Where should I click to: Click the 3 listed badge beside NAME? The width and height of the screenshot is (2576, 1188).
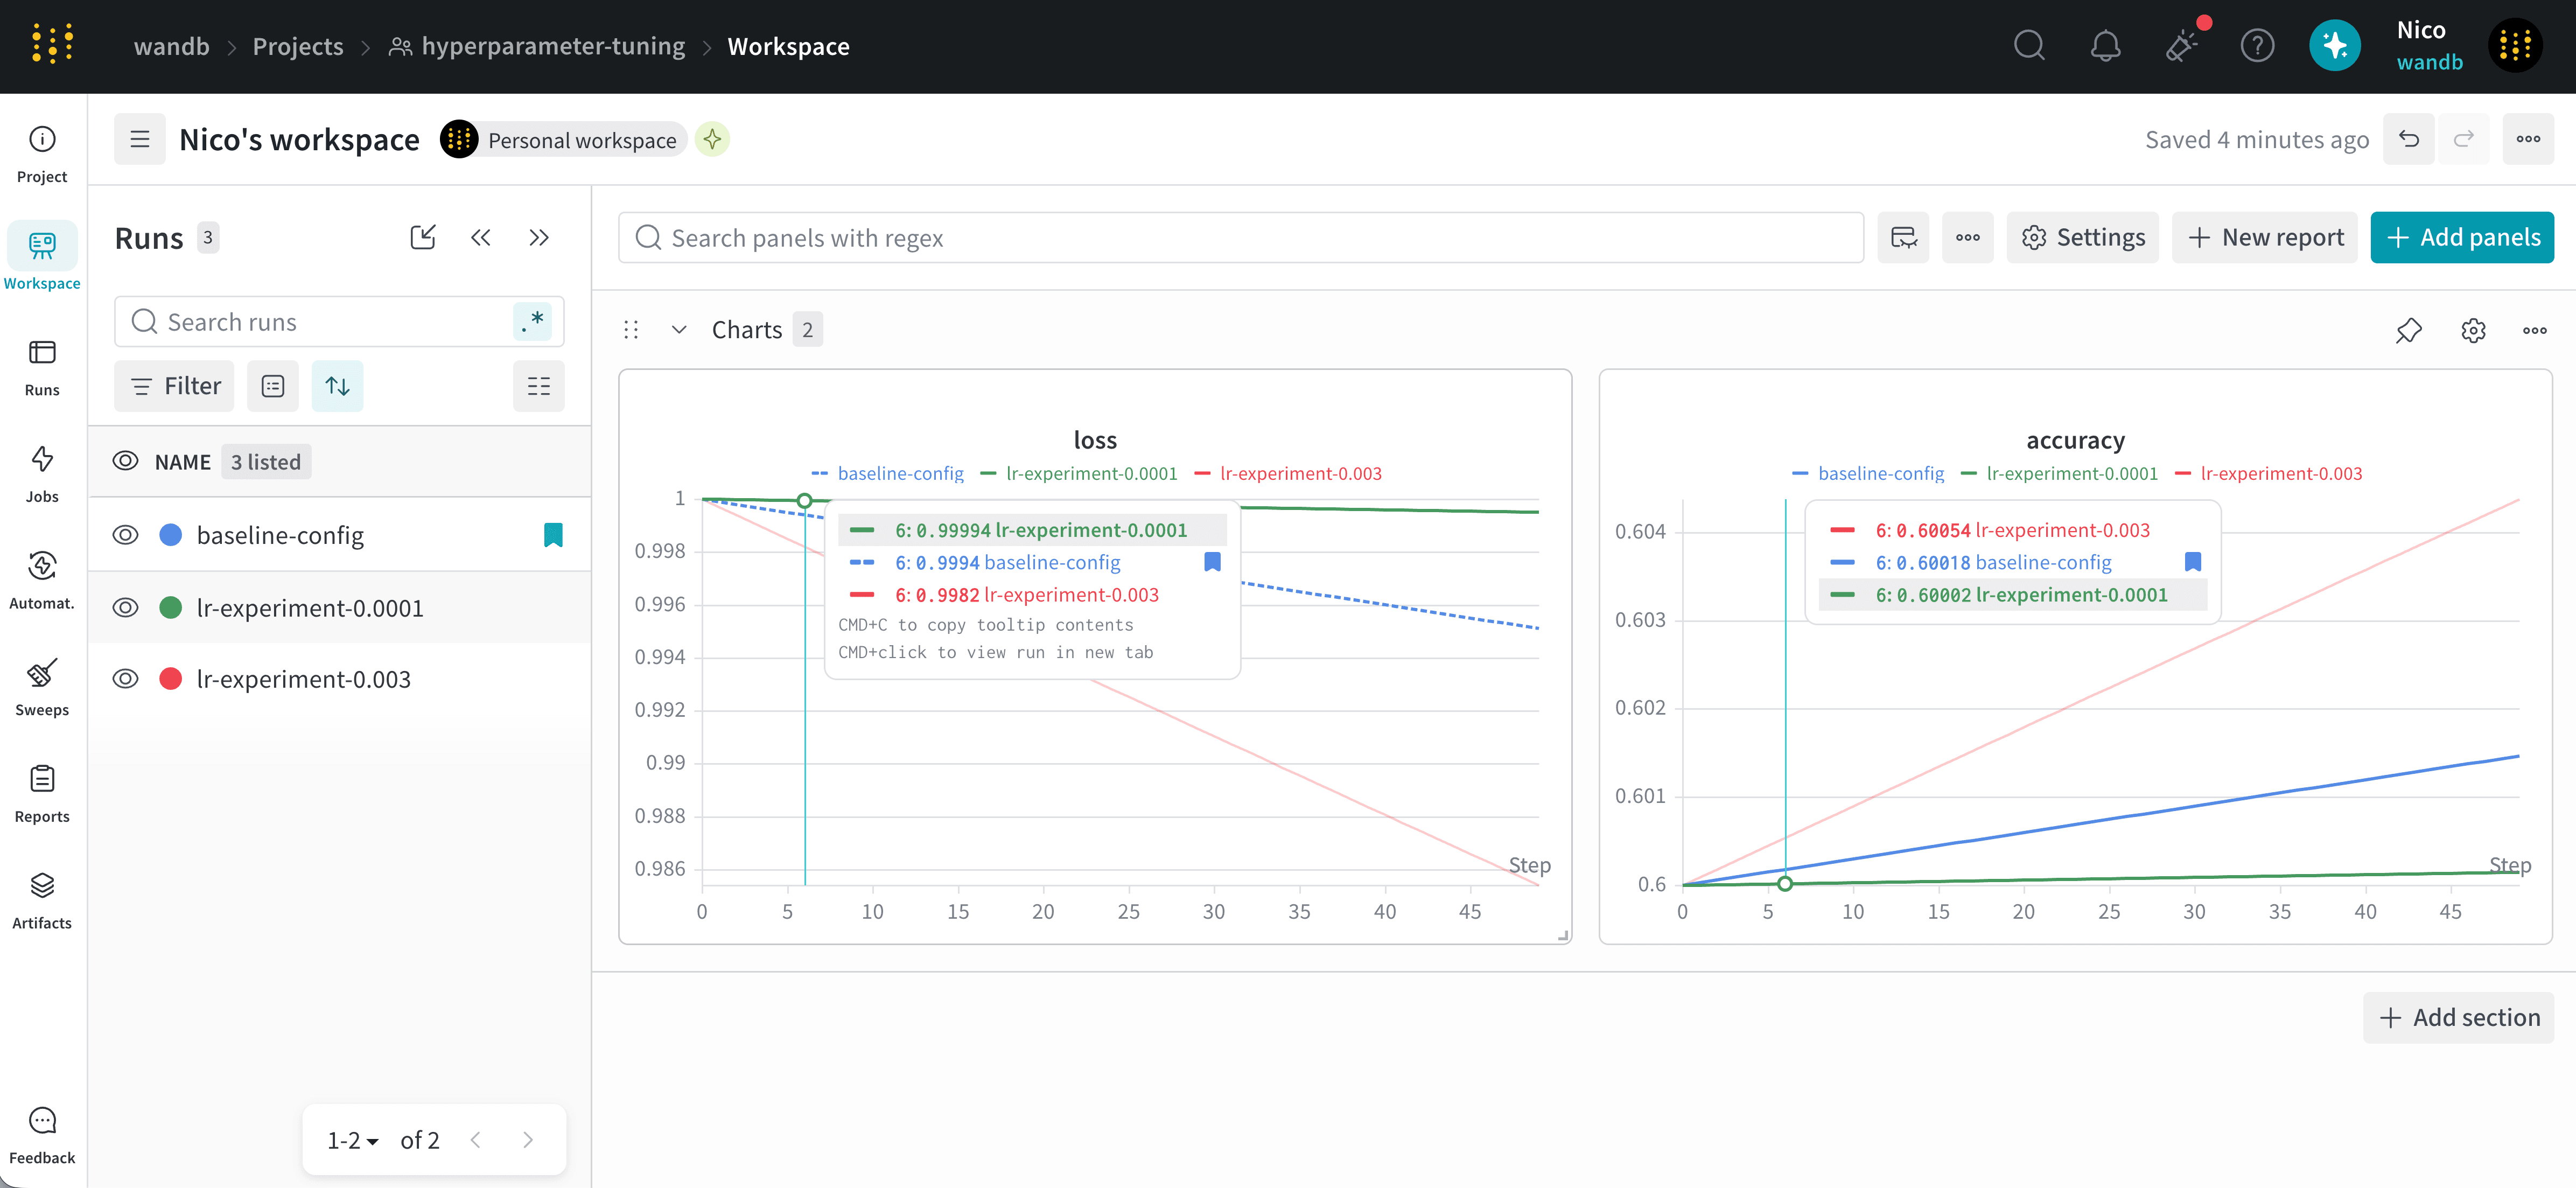[x=265, y=461]
